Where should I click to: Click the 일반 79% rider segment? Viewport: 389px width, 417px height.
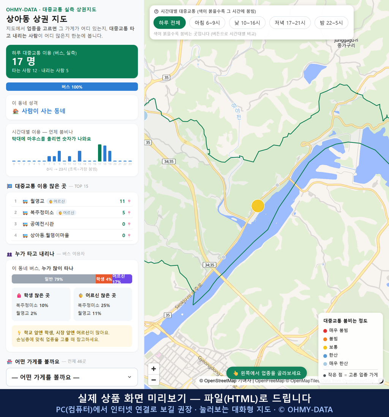(54, 279)
